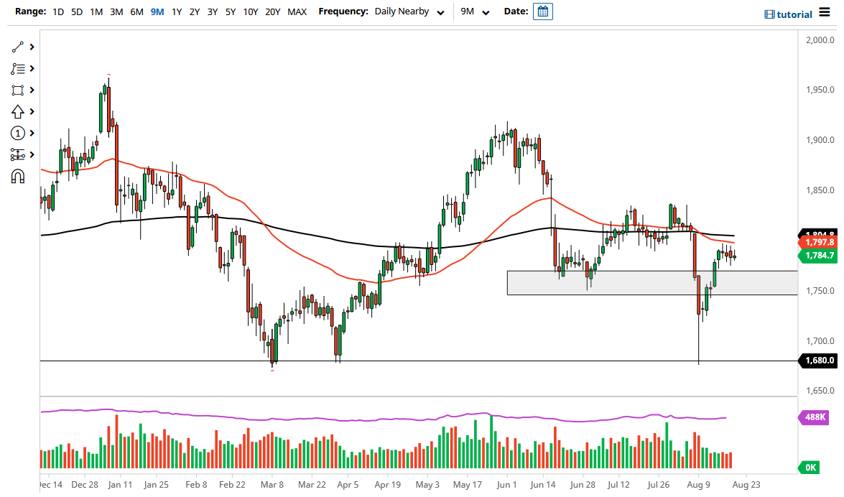This screenshot has height=497, width=844.
Task: Set range to 5Y
Action: 231,11
